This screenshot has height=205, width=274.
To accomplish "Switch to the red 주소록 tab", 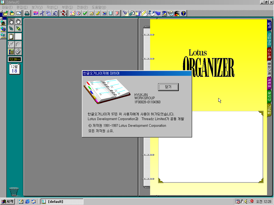I will coord(269,53).
